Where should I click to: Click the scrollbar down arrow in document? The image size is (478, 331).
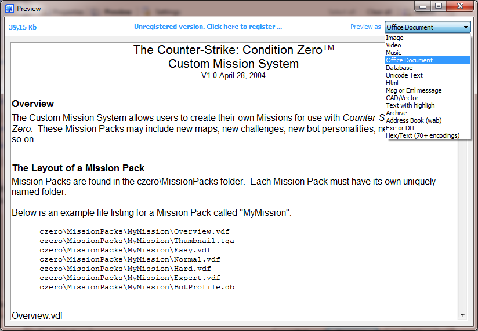coord(462,315)
